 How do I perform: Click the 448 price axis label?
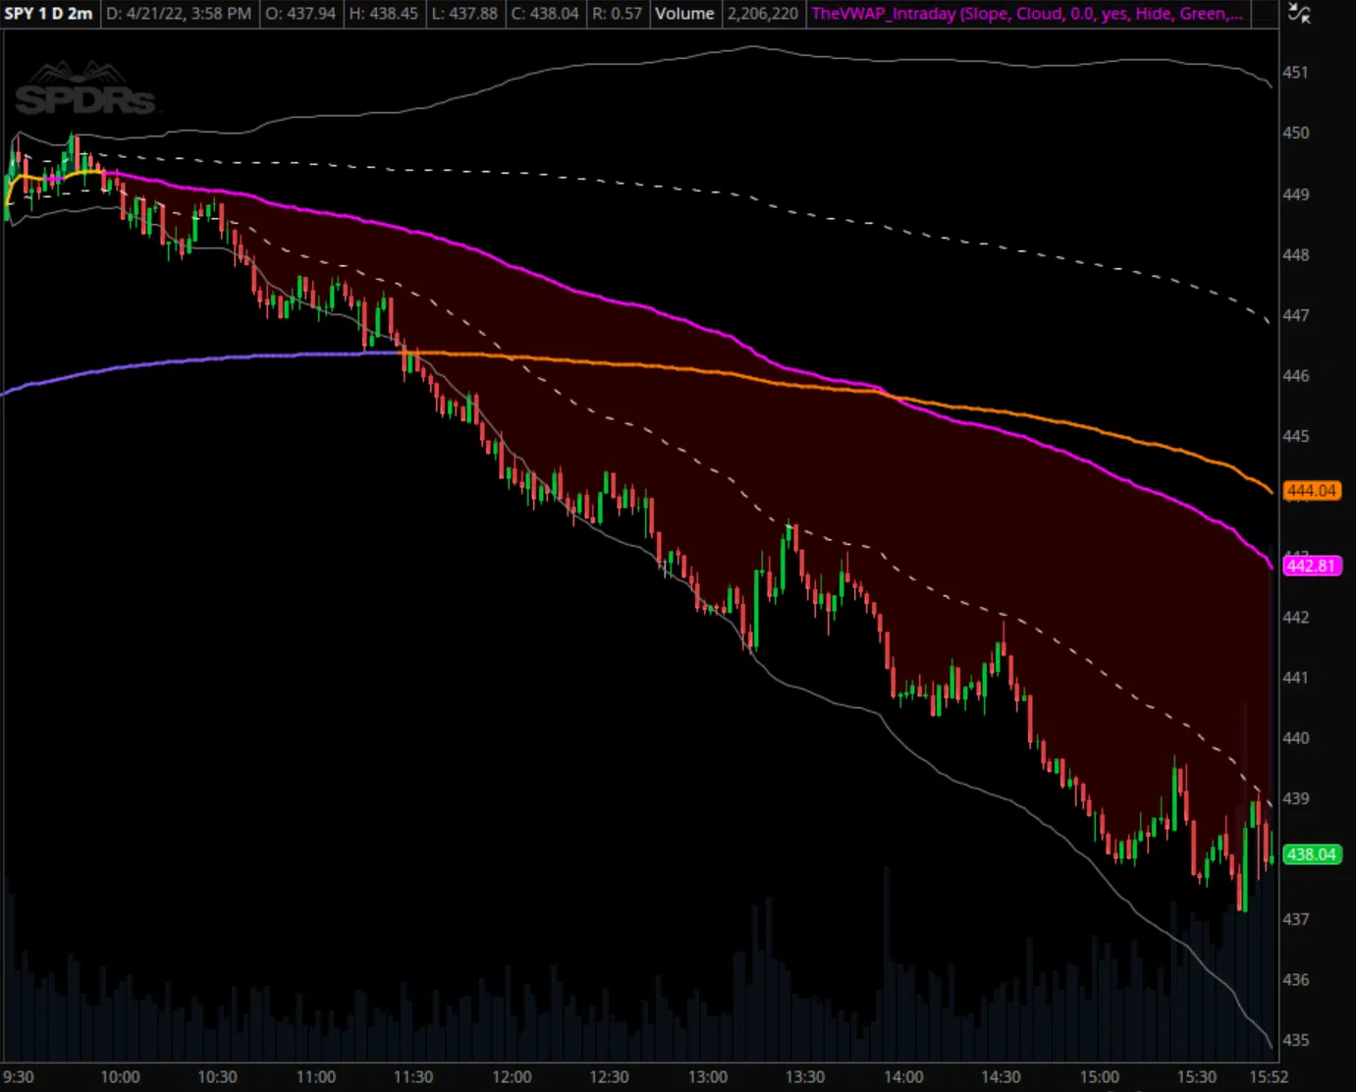click(1296, 254)
